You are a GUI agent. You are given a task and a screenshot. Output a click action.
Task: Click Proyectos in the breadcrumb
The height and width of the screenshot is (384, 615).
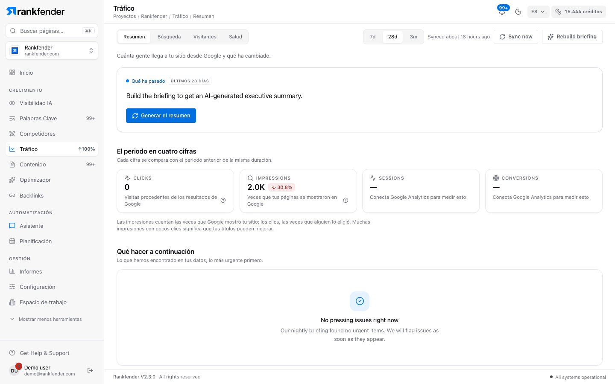(x=125, y=16)
